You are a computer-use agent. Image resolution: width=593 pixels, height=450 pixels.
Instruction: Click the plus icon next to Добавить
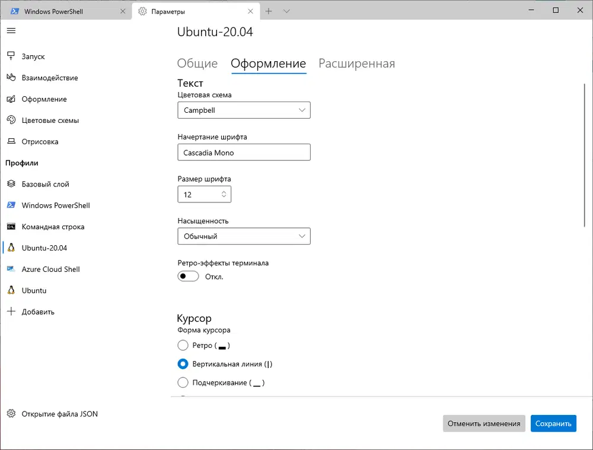point(11,312)
